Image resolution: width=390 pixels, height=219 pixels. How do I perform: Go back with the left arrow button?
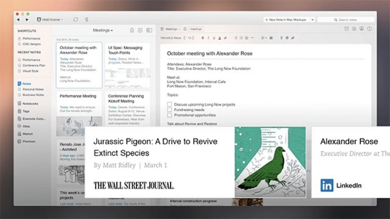coord(18,20)
